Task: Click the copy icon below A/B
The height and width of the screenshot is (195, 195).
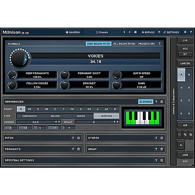Action: (x=185, y=135)
